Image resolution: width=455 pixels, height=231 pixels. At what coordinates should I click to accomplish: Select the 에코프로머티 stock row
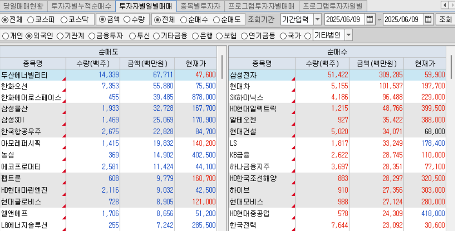coord(109,167)
